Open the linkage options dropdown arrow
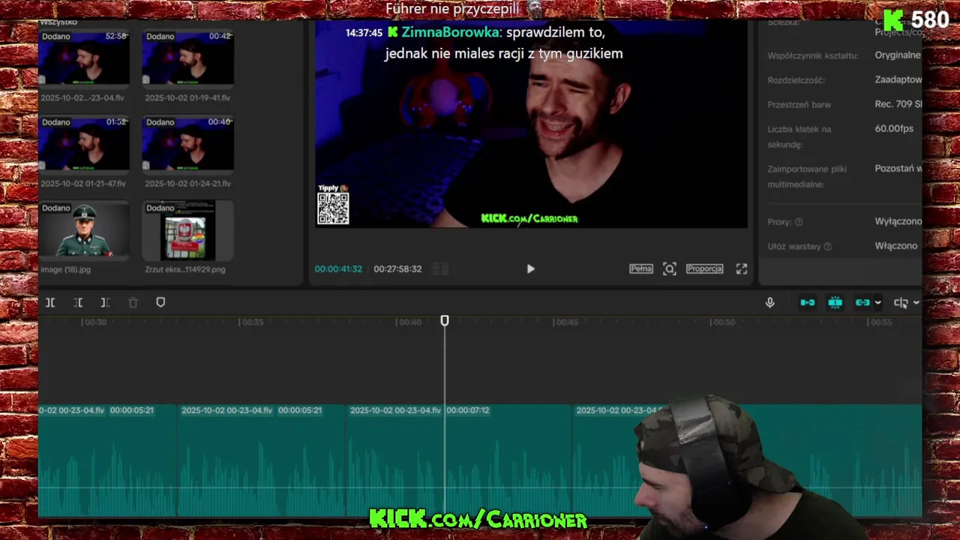This screenshot has width=960, height=540. pos(877,303)
